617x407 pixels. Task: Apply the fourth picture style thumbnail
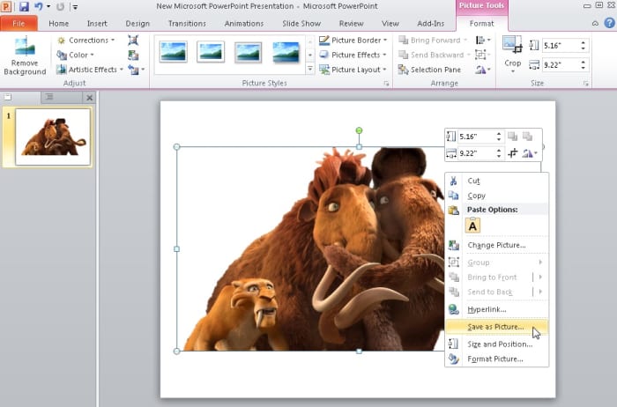(x=286, y=52)
